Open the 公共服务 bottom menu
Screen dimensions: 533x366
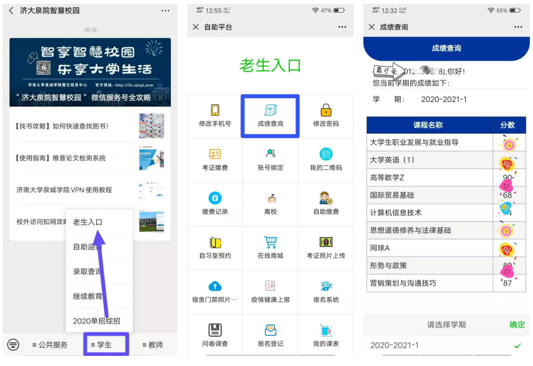[49, 345]
